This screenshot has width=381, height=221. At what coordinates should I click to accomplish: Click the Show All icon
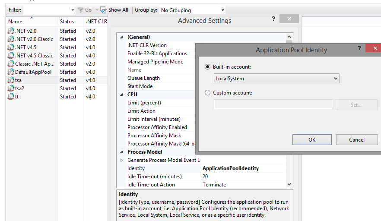pos(104,10)
